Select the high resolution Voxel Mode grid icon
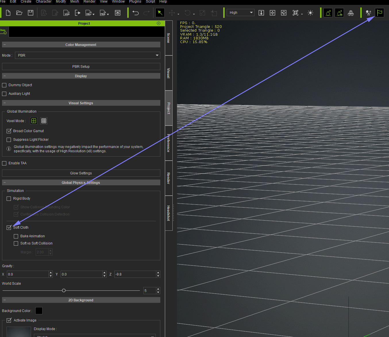The width and height of the screenshot is (389, 337). (44, 121)
